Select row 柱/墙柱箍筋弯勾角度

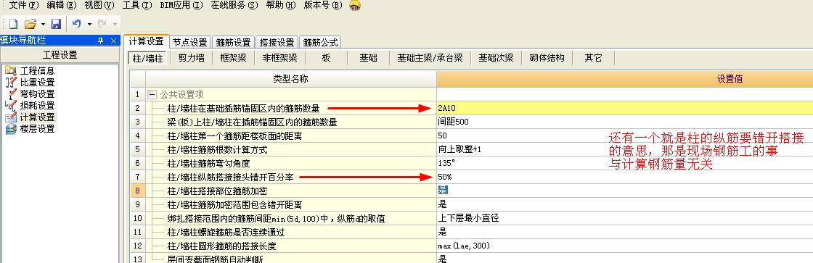pos(291,163)
